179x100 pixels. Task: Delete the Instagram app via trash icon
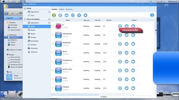120,88
